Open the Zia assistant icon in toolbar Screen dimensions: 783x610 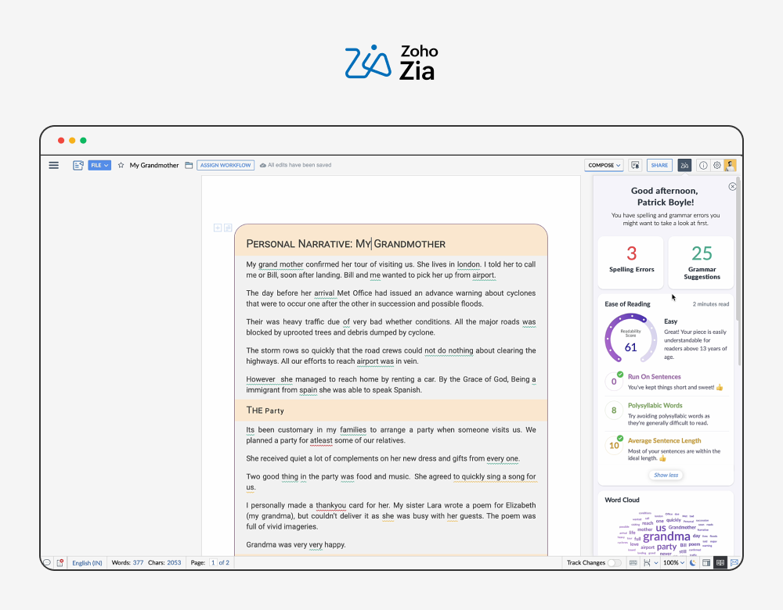tap(684, 165)
